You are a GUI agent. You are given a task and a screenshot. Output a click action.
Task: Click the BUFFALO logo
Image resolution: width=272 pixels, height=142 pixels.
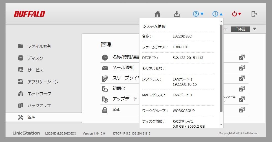30,14
